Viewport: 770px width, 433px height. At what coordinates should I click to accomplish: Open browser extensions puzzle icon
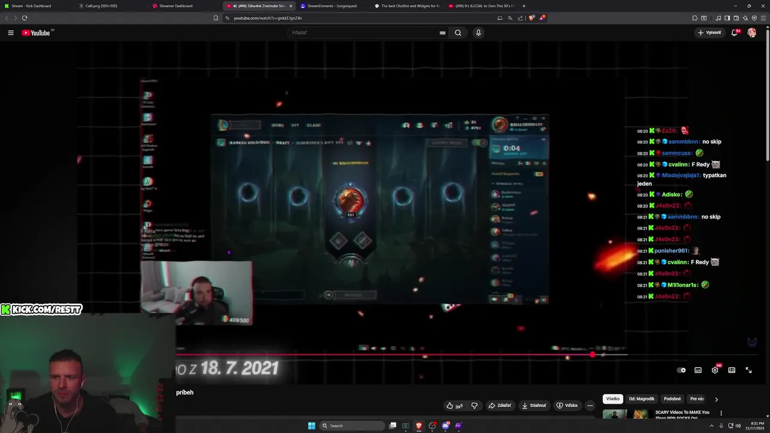point(695,18)
